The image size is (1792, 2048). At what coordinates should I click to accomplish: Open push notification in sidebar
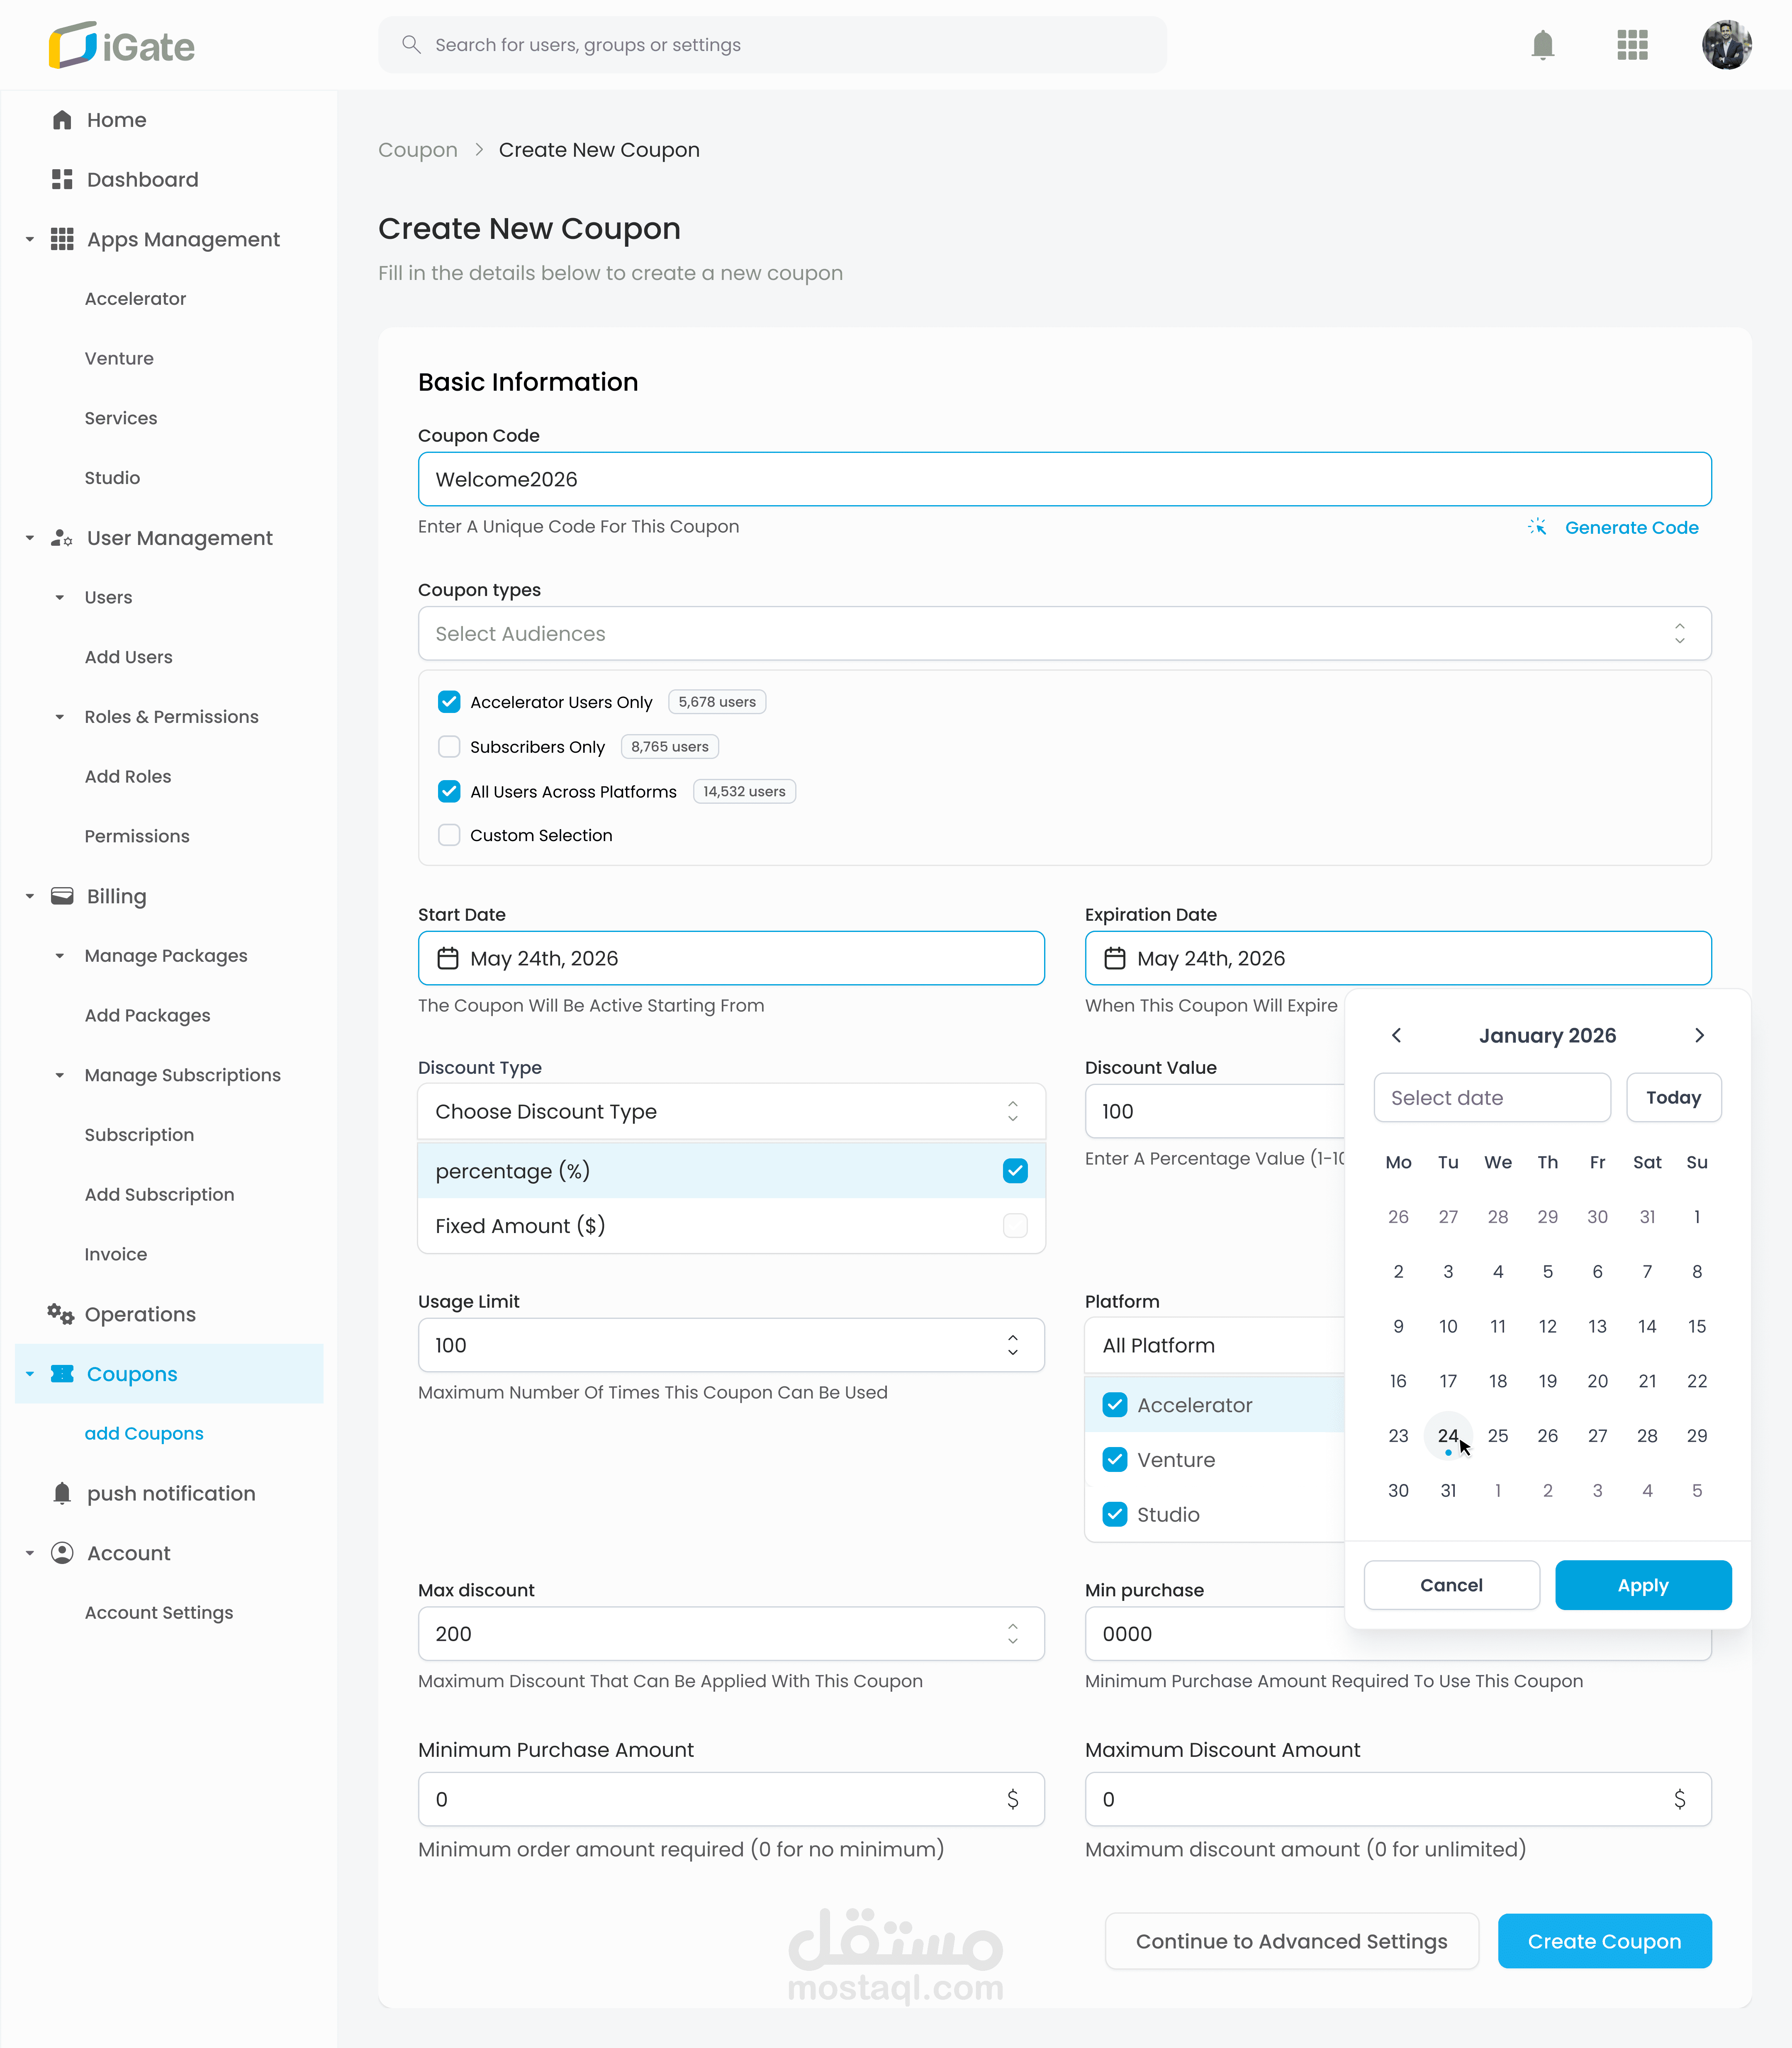coord(170,1493)
